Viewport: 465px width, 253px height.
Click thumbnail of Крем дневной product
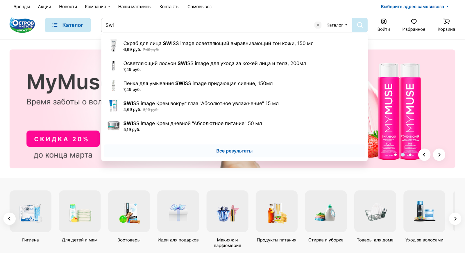pyautogui.click(x=113, y=126)
